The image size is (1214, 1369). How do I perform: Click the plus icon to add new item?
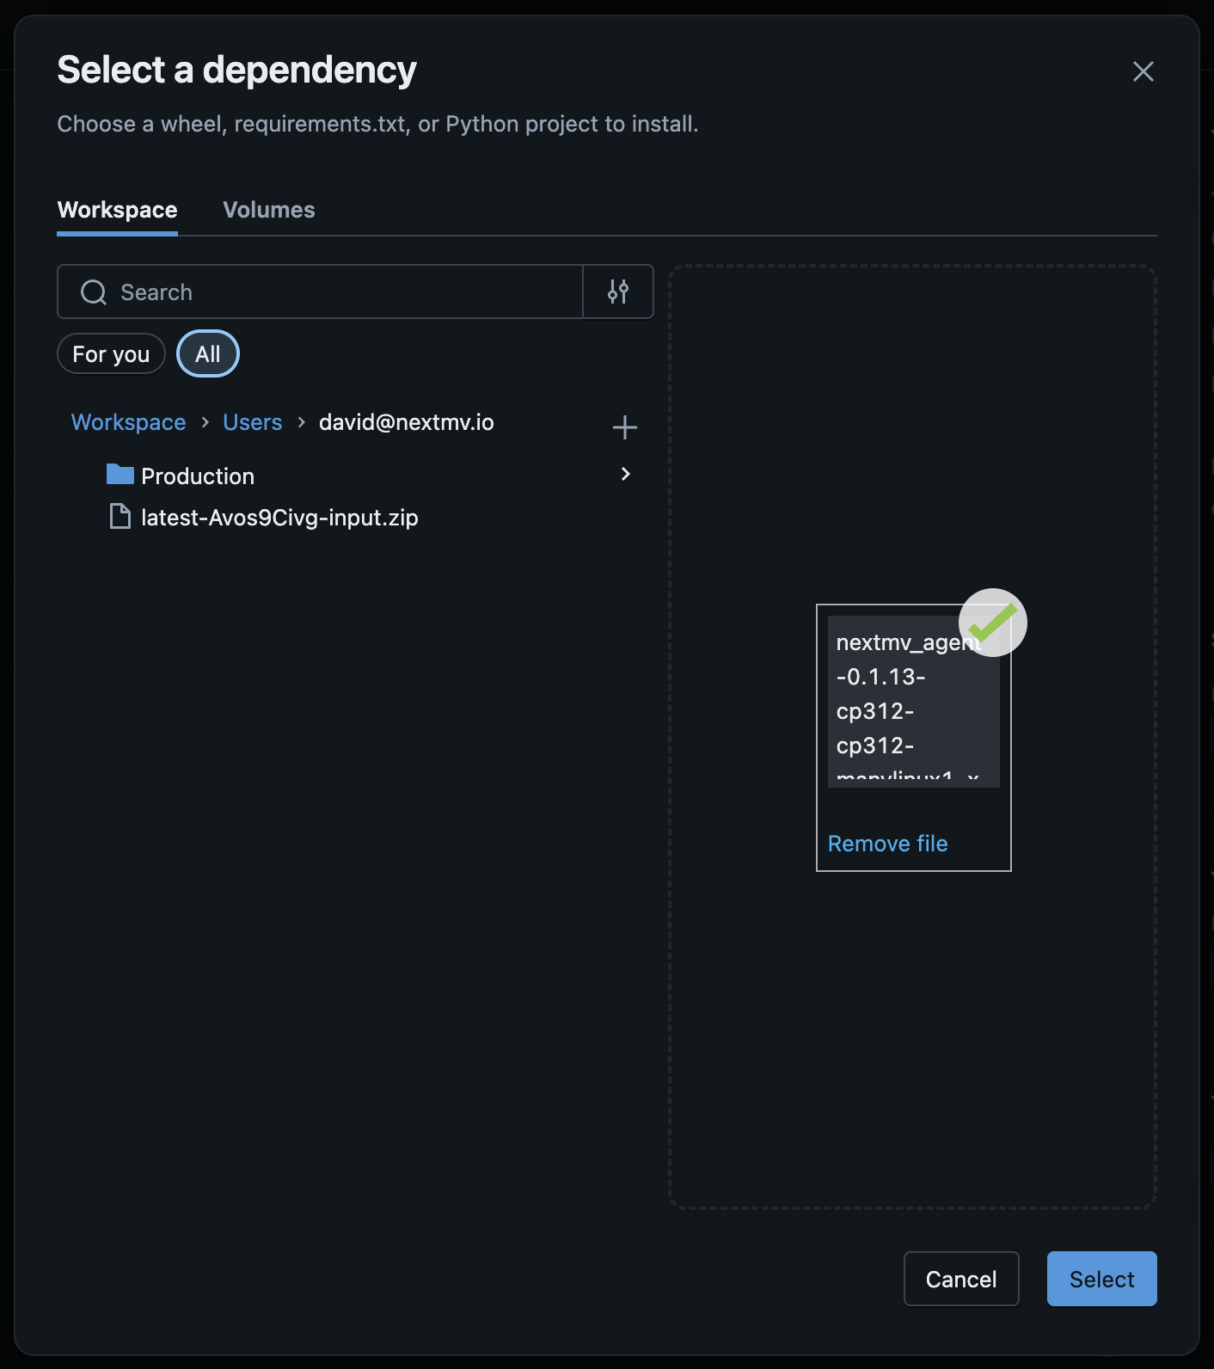pyautogui.click(x=624, y=427)
